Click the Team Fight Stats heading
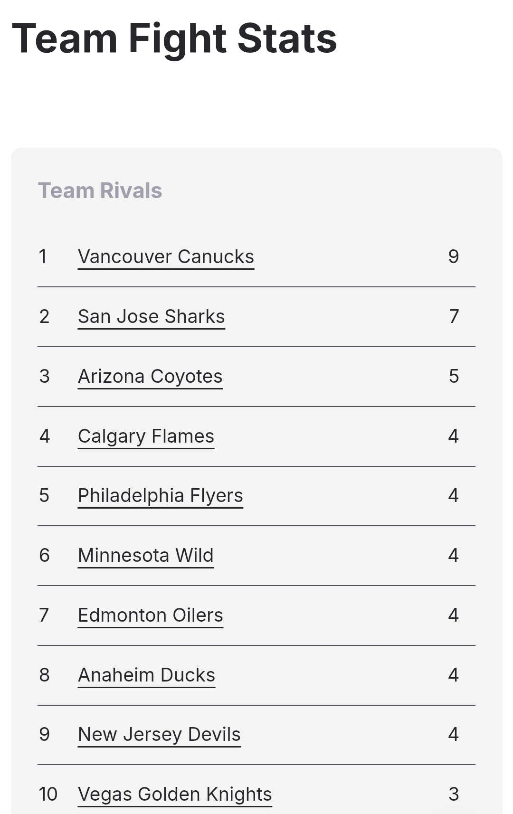Image resolution: width=513 pixels, height=814 pixels. tap(174, 38)
